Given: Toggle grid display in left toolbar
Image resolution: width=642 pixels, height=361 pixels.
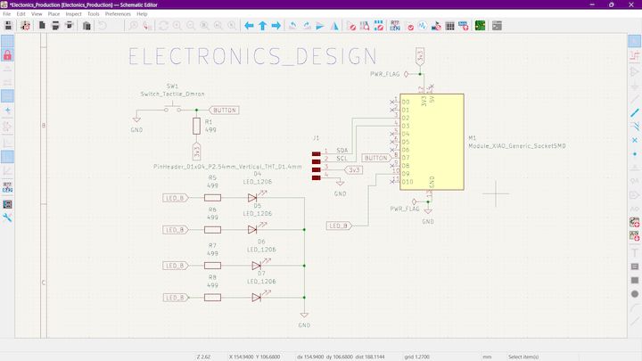Looking at the screenshot, I should coord(7,41).
